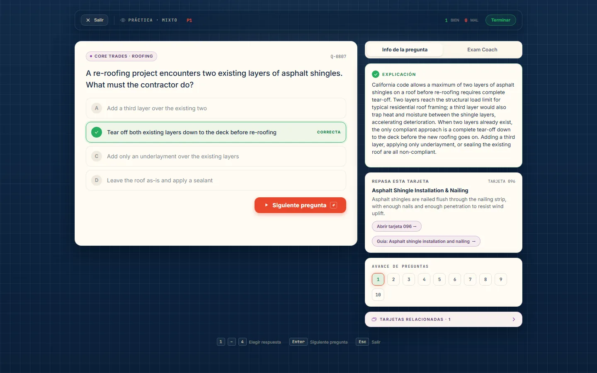Click the cards icon beside Tarjetas relacionadas
597x373 pixels.
pyautogui.click(x=374, y=320)
